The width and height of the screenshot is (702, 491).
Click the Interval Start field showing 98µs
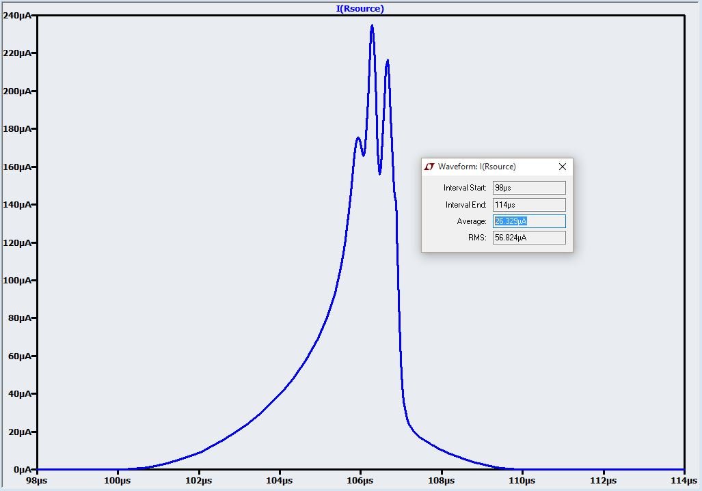tap(528, 188)
